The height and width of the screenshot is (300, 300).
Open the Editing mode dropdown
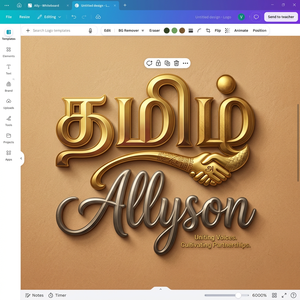tap(49, 17)
